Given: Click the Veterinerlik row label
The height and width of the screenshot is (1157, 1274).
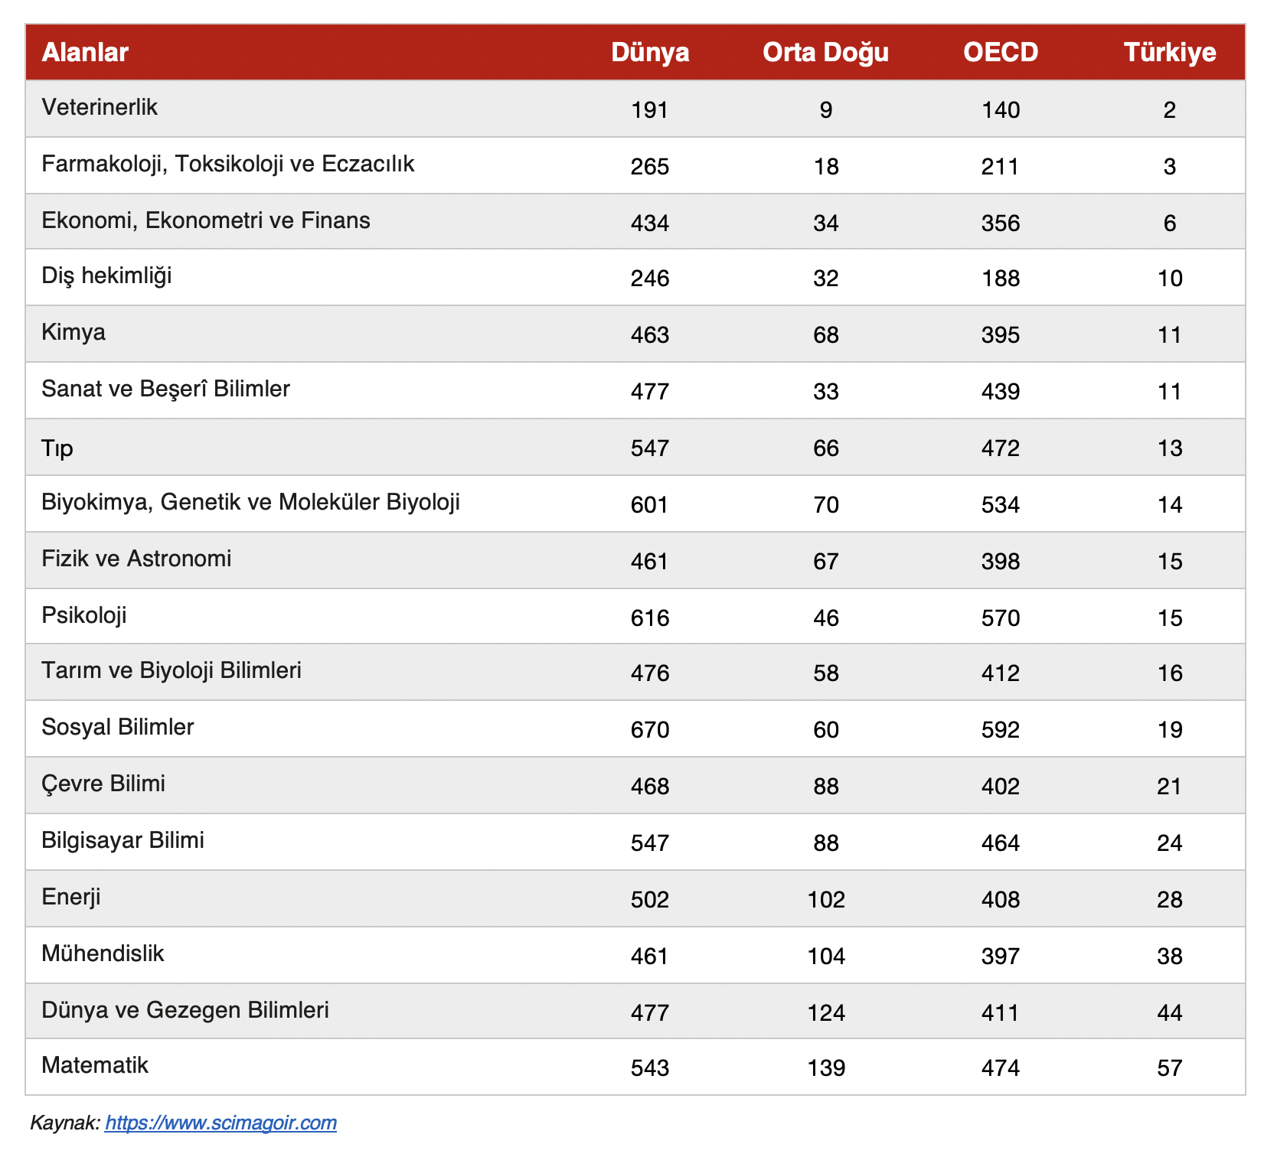Looking at the screenshot, I should click(100, 107).
